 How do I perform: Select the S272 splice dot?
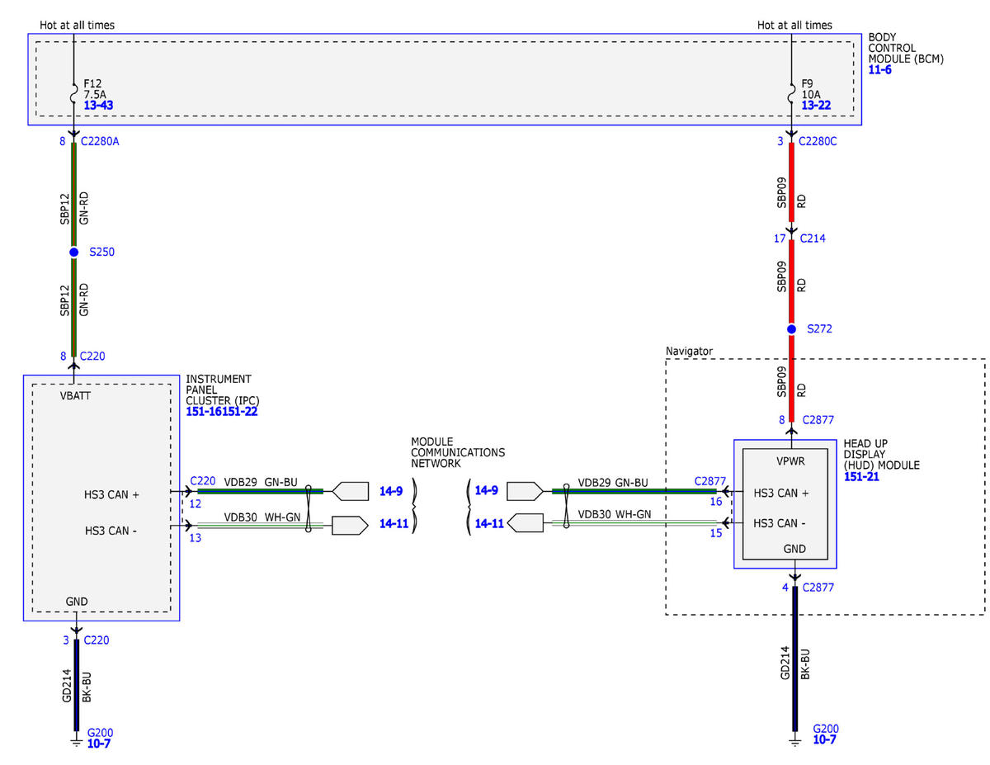tap(791, 329)
